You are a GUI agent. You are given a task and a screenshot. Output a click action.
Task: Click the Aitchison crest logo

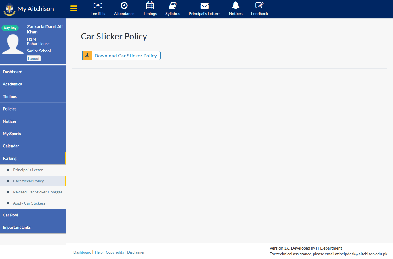click(x=9, y=9)
